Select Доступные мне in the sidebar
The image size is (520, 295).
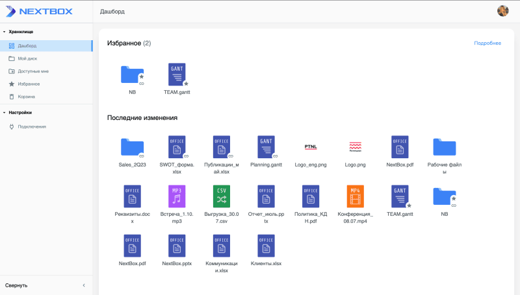coord(32,71)
